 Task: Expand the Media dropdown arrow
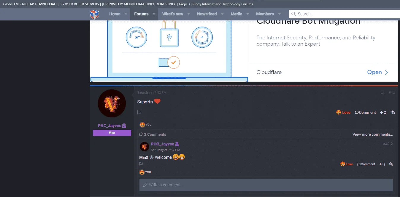pos(248,14)
